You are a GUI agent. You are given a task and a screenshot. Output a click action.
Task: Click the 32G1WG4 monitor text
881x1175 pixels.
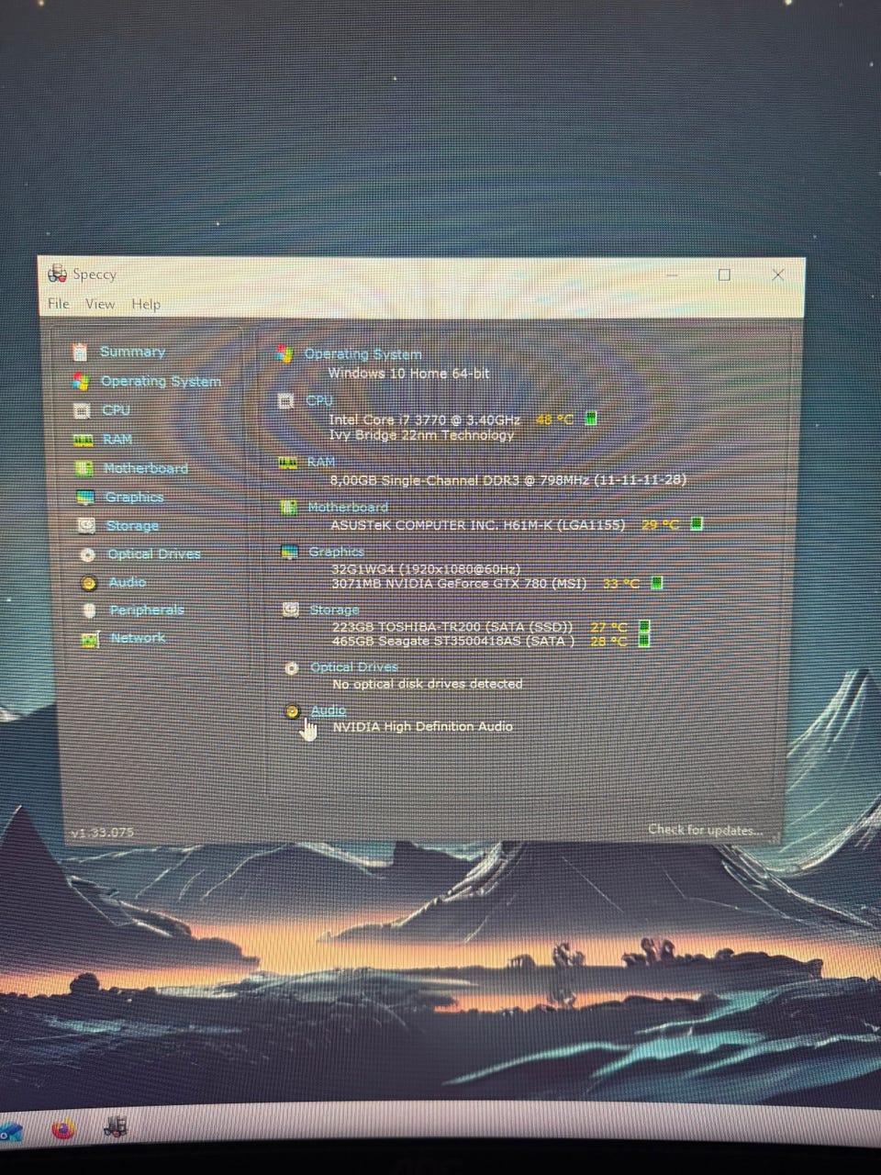click(x=426, y=569)
